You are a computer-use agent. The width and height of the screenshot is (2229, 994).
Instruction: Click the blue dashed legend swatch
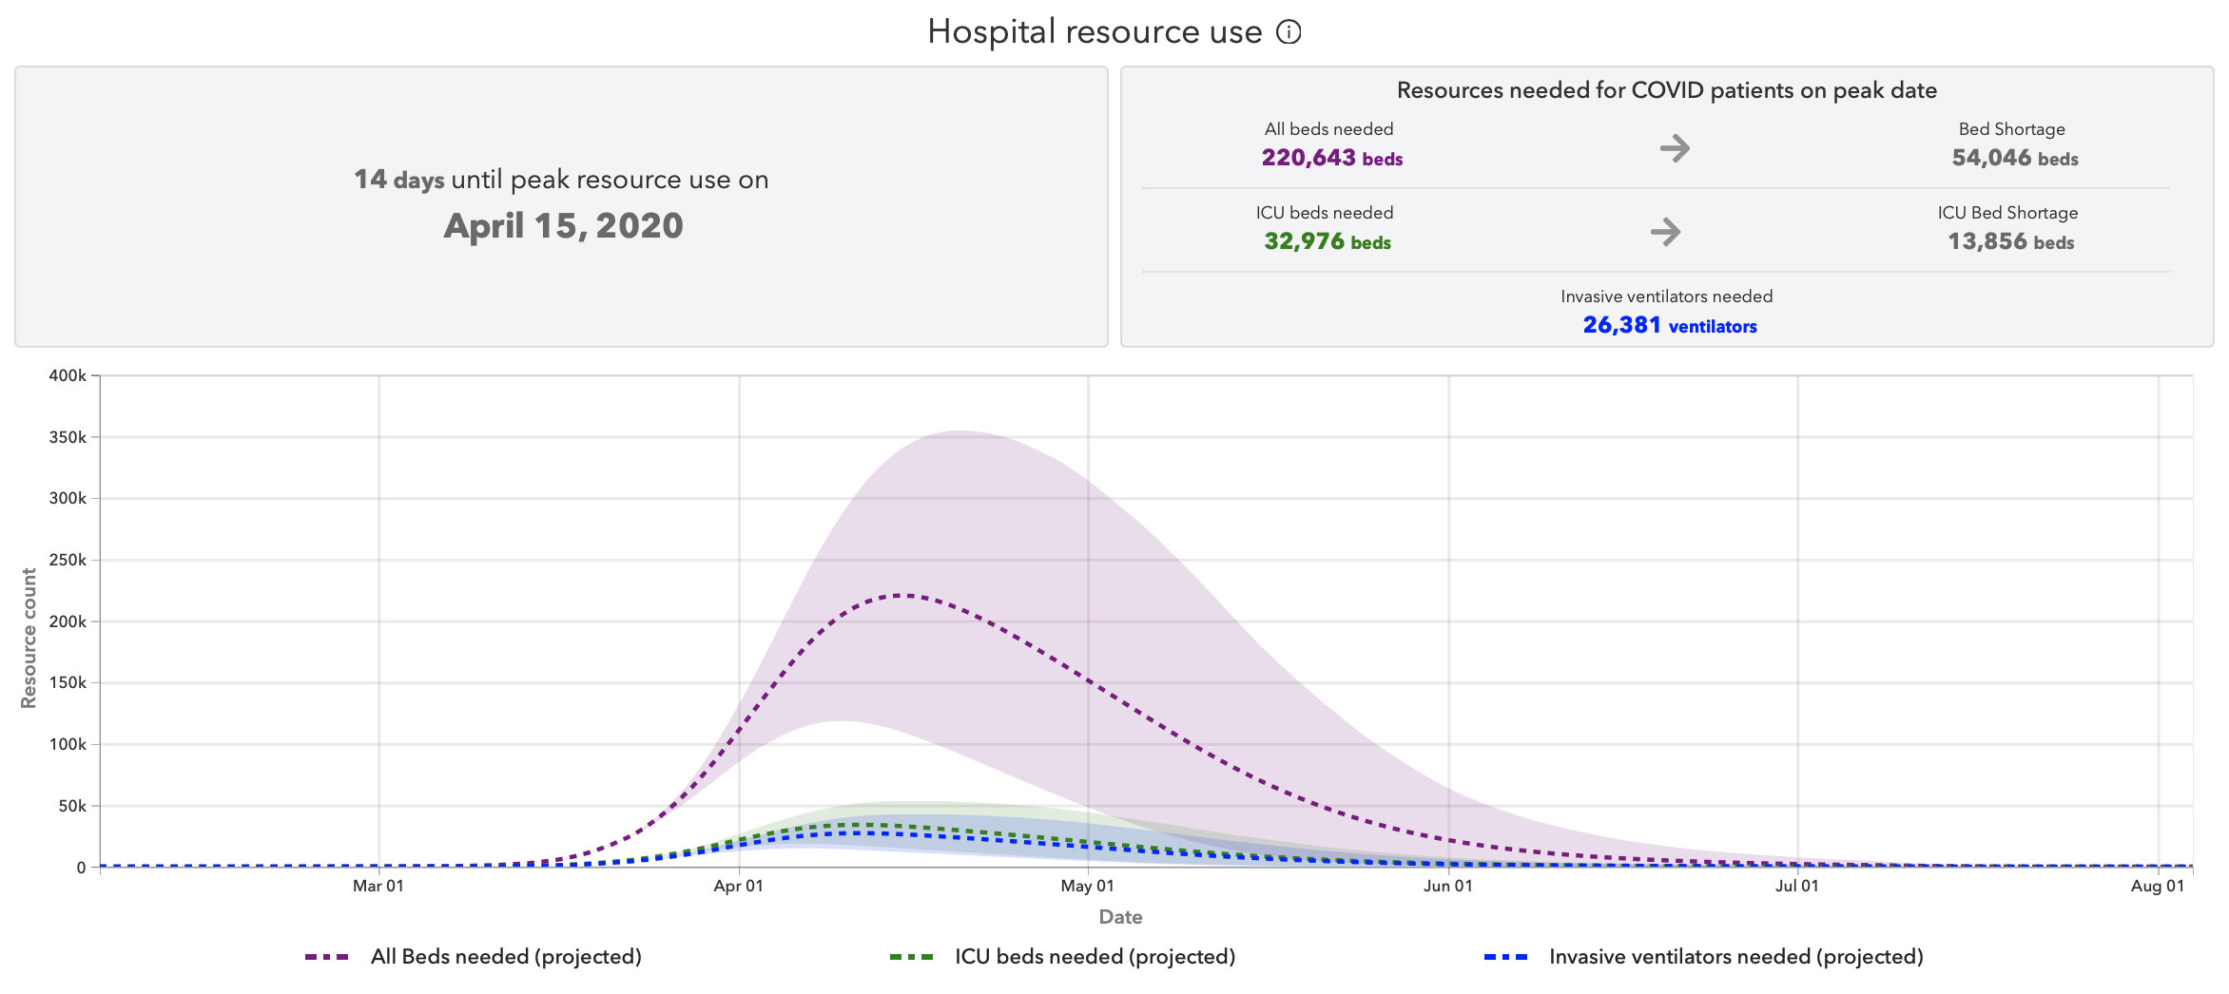[x=1505, y=957]
